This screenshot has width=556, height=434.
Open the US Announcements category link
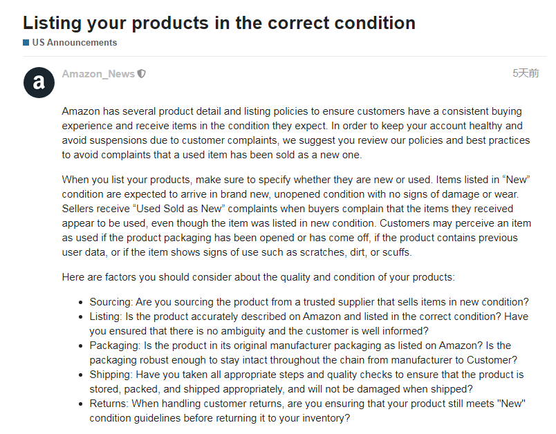[x=75, y=43]
